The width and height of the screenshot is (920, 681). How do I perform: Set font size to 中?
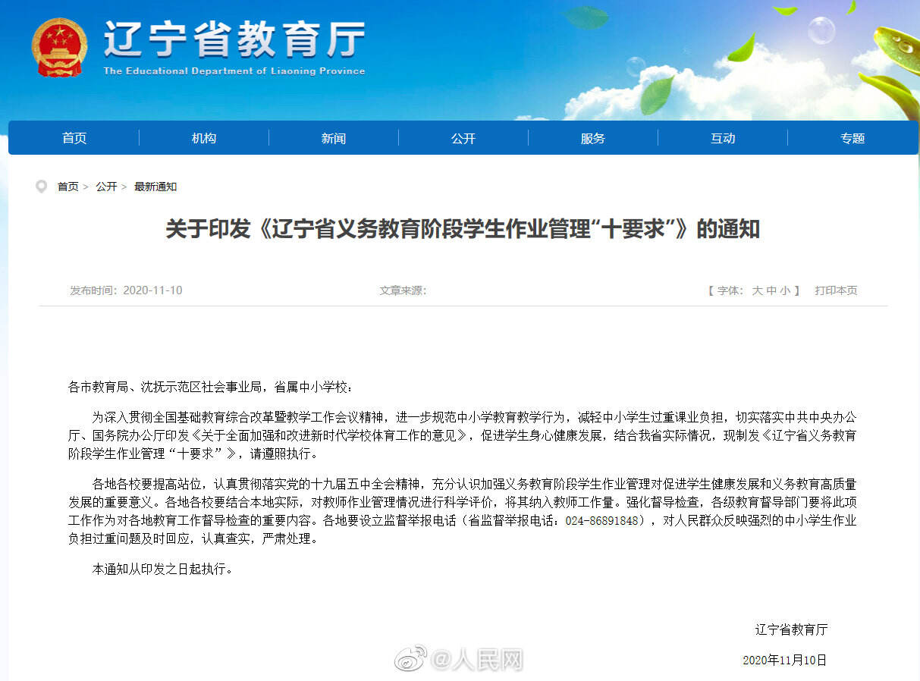tap(771, 290)
